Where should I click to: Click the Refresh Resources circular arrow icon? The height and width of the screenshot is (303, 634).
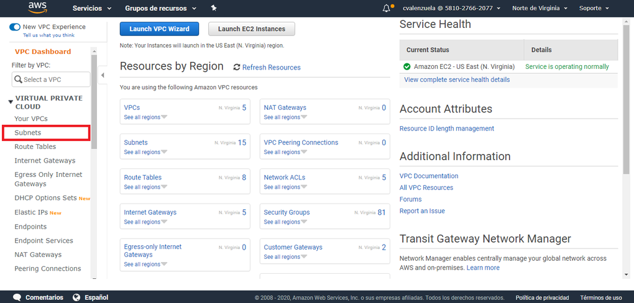(x=237, y=68)
